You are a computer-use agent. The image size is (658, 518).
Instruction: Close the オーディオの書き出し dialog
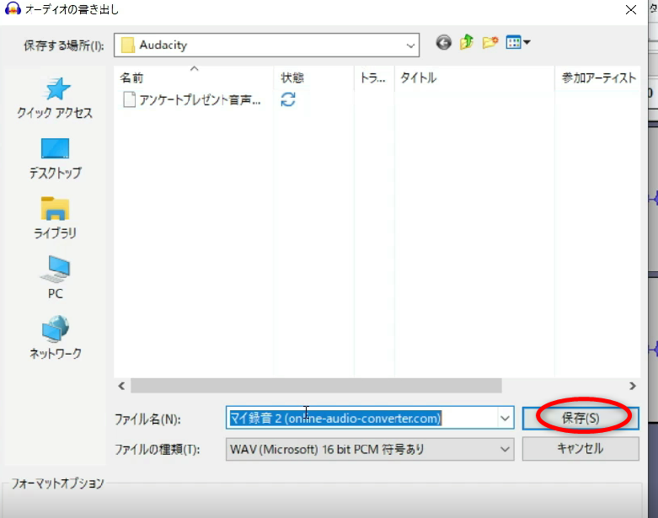point(631,9)
